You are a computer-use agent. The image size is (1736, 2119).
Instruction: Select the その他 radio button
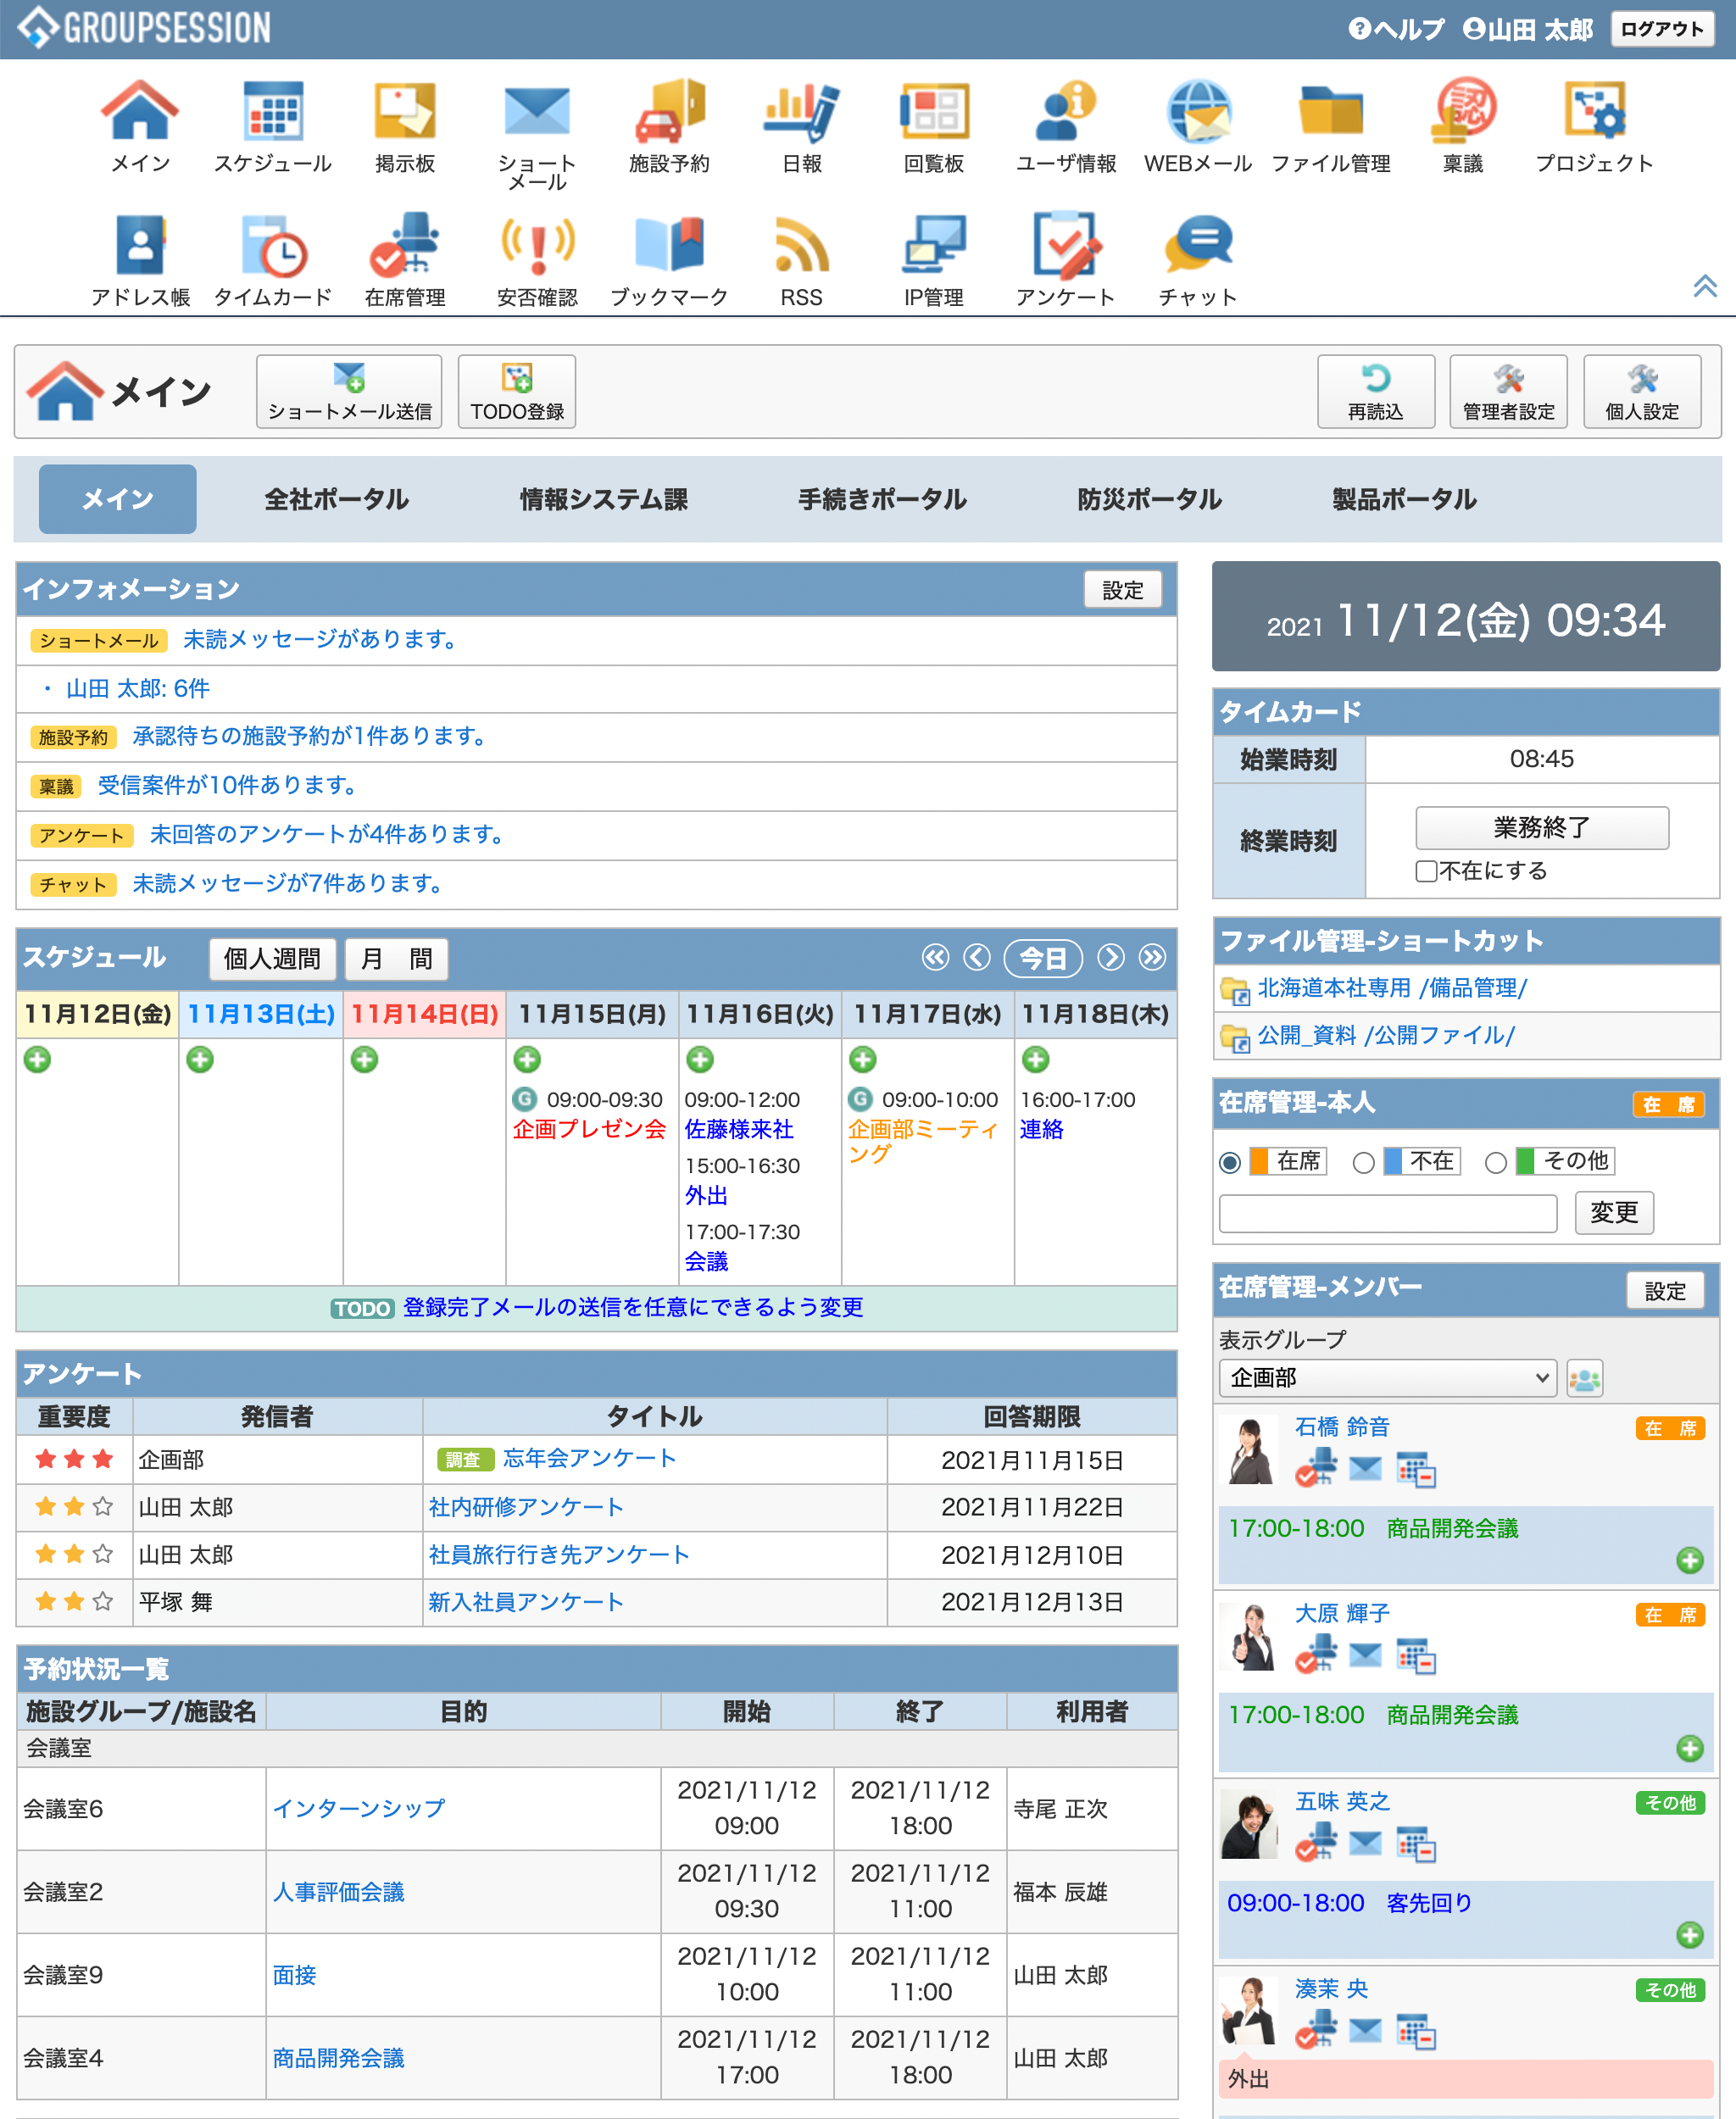pyautogui.click(x=1496, y=1162)
